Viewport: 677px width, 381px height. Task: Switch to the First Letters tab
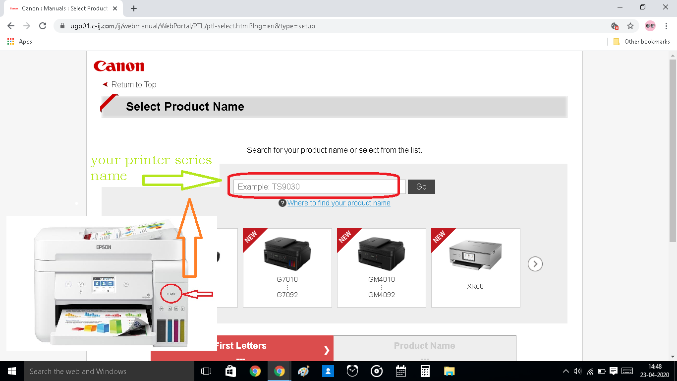[x=242, y=349]
